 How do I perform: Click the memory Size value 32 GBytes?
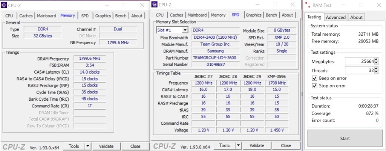[x=43, y=36]
